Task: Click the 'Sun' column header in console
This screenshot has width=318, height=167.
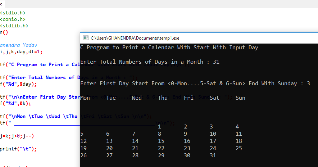Action: (240, 98)
